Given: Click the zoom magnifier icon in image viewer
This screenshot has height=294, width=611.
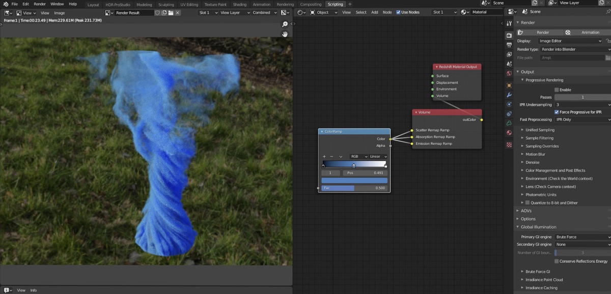Looking at the screenshot, I should [285, 24].
